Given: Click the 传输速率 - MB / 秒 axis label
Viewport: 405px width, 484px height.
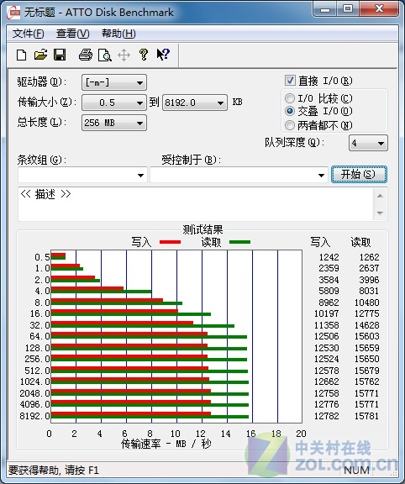Looking at the screenshot, I should click(x=166, y=444).
